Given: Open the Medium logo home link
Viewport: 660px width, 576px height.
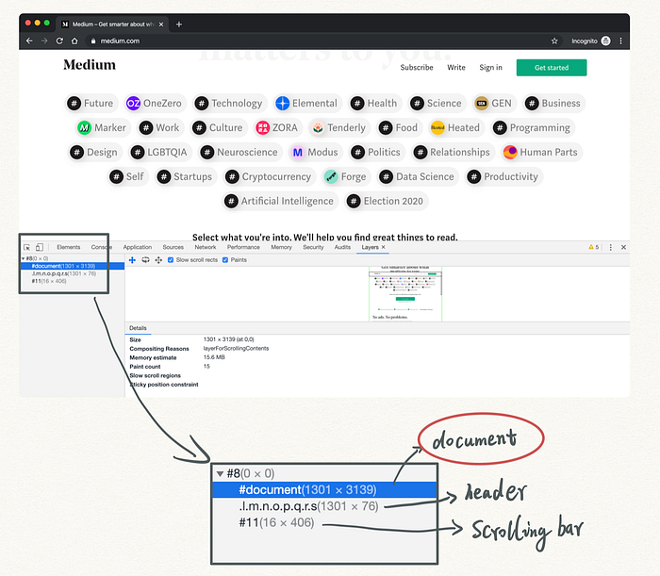Looking at the screenshot, I should (x=90, y=65).
